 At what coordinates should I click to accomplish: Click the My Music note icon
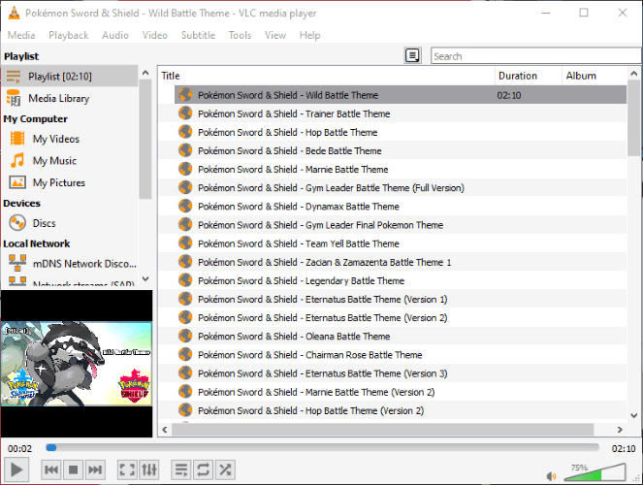[17, 160]
